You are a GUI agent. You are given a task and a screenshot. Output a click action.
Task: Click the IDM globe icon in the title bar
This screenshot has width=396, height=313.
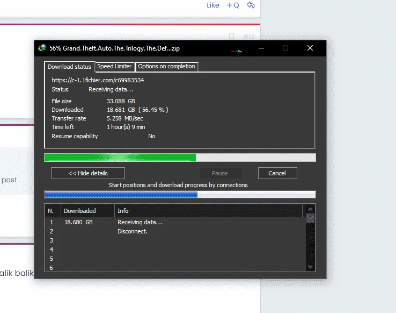[x=42, y=48]
